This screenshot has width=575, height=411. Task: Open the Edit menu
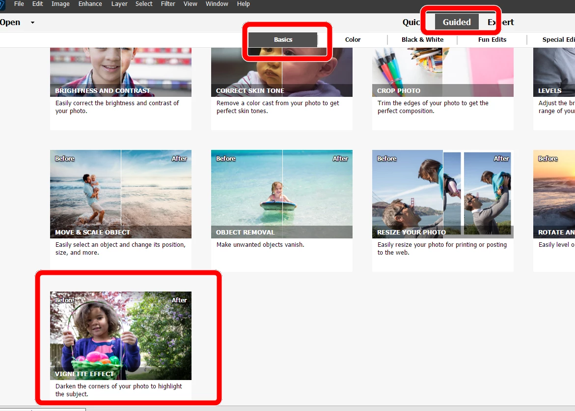tap(37, 4)
